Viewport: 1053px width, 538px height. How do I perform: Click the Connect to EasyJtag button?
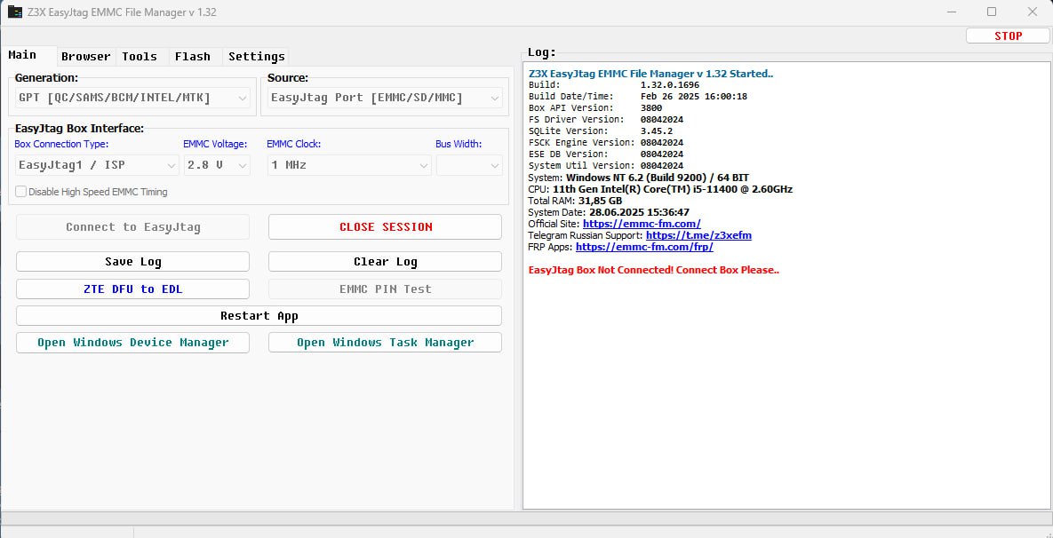(x=133, y=226)
